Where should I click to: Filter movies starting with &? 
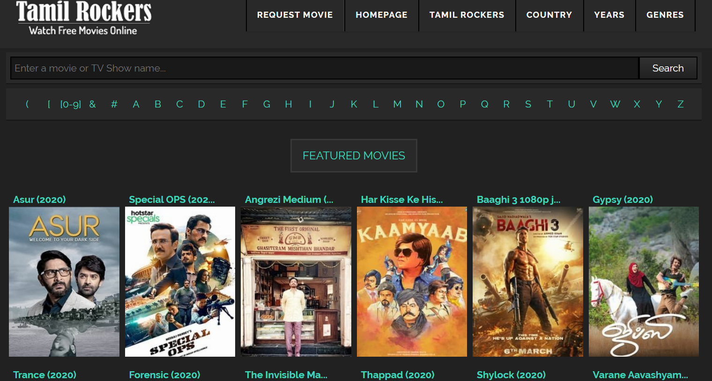pos(92,104)
